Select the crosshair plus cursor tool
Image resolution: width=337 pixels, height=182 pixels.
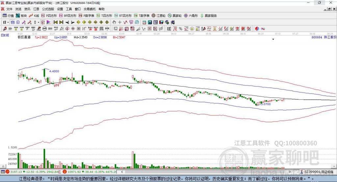(120, 22)
